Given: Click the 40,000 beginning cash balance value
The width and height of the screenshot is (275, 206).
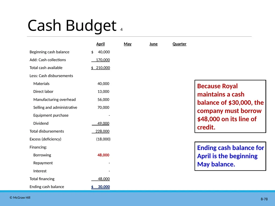Looking at the screenshot, I should tap(104, 52).
